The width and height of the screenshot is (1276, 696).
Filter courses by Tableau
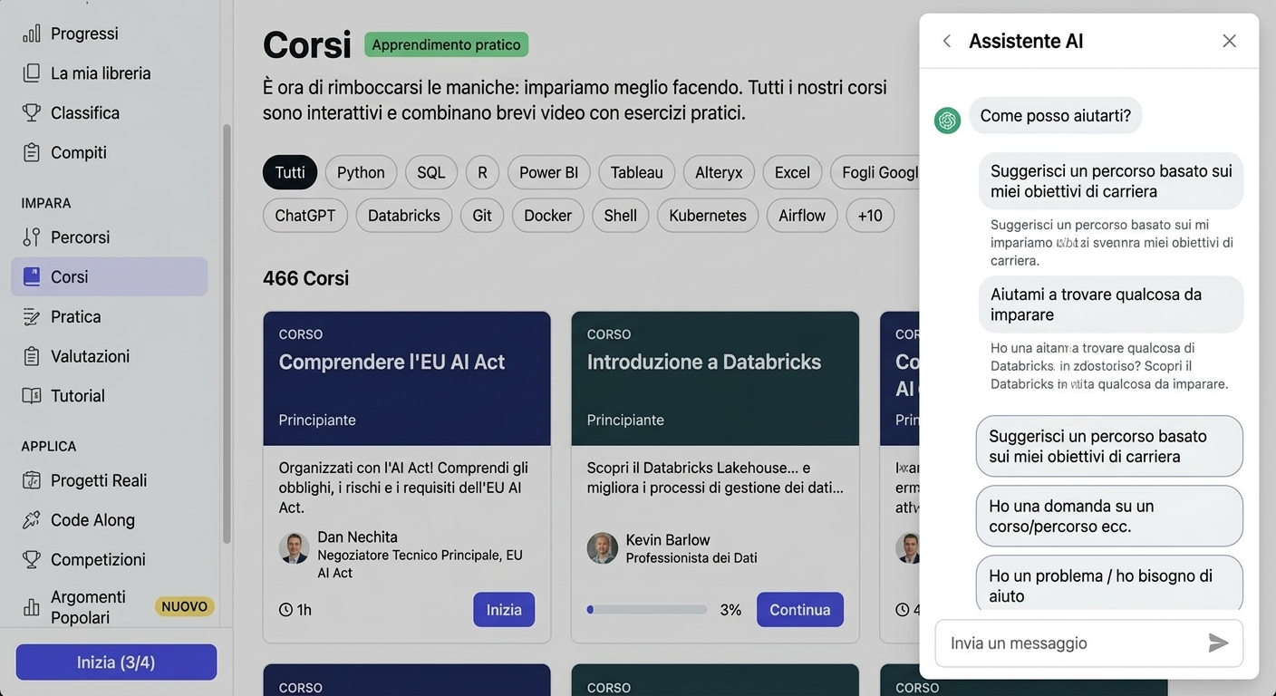636,172
